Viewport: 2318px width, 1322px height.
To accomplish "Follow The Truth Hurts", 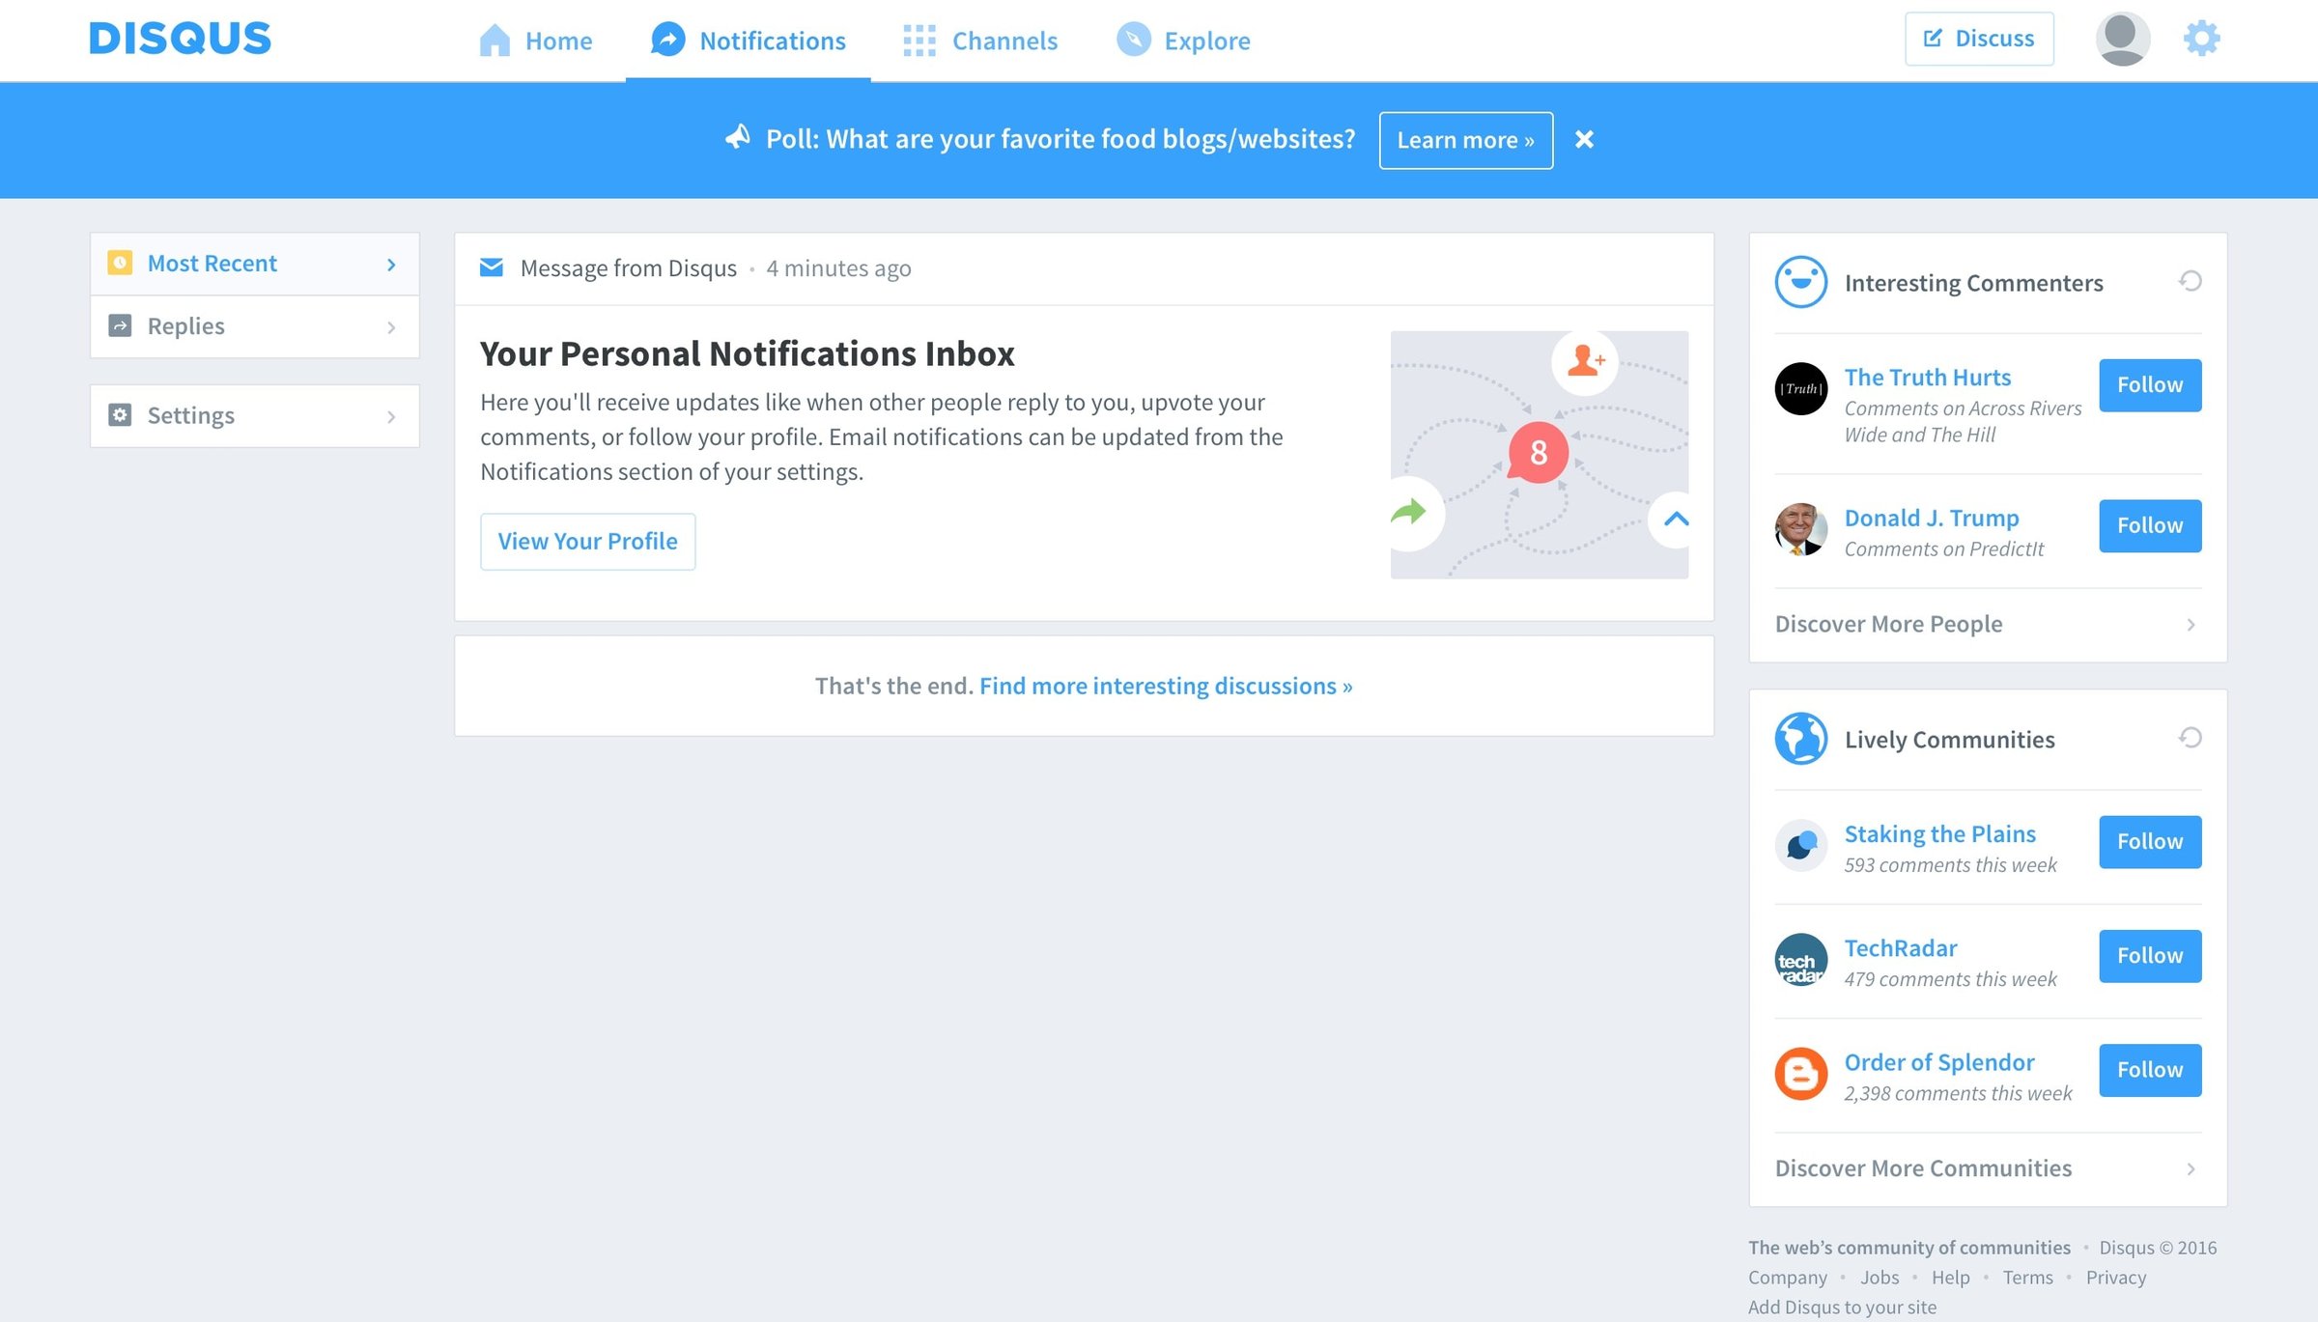I will 2150,385.
